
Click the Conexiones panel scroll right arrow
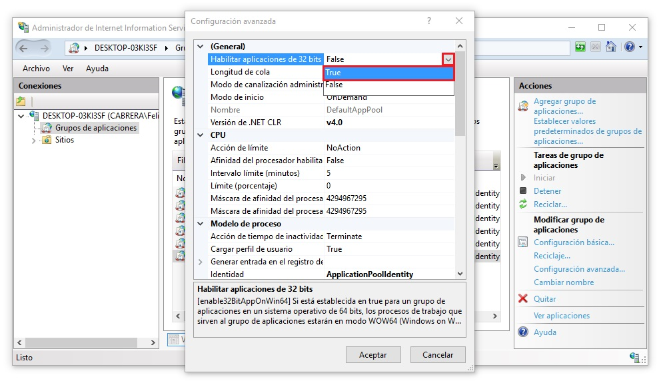tap(153, 343)
